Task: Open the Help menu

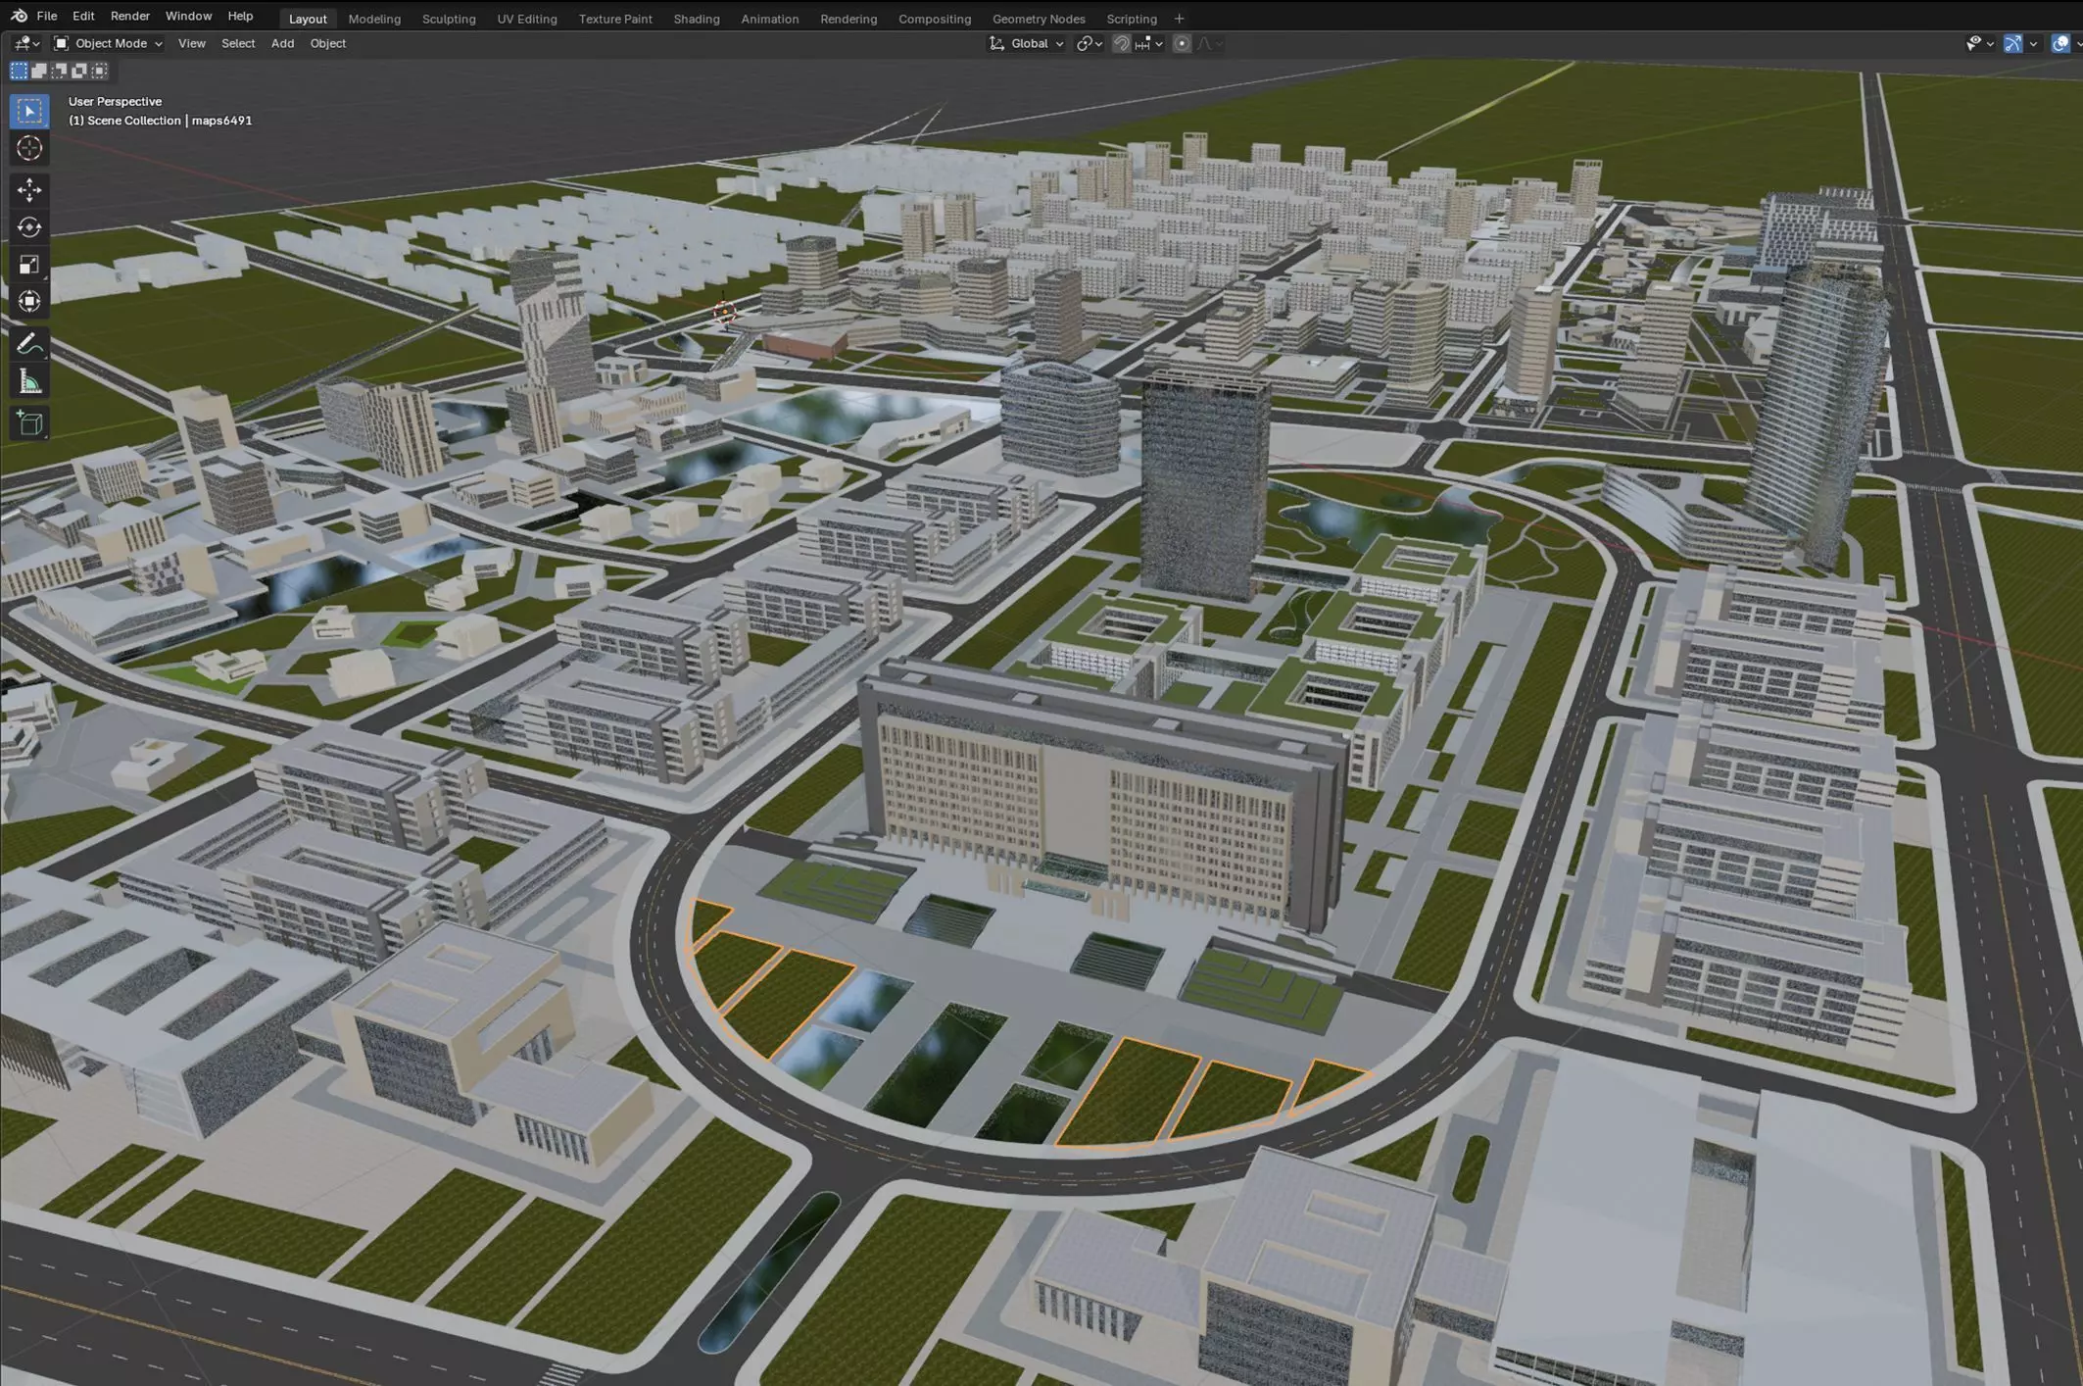Action: click(240, 16)
